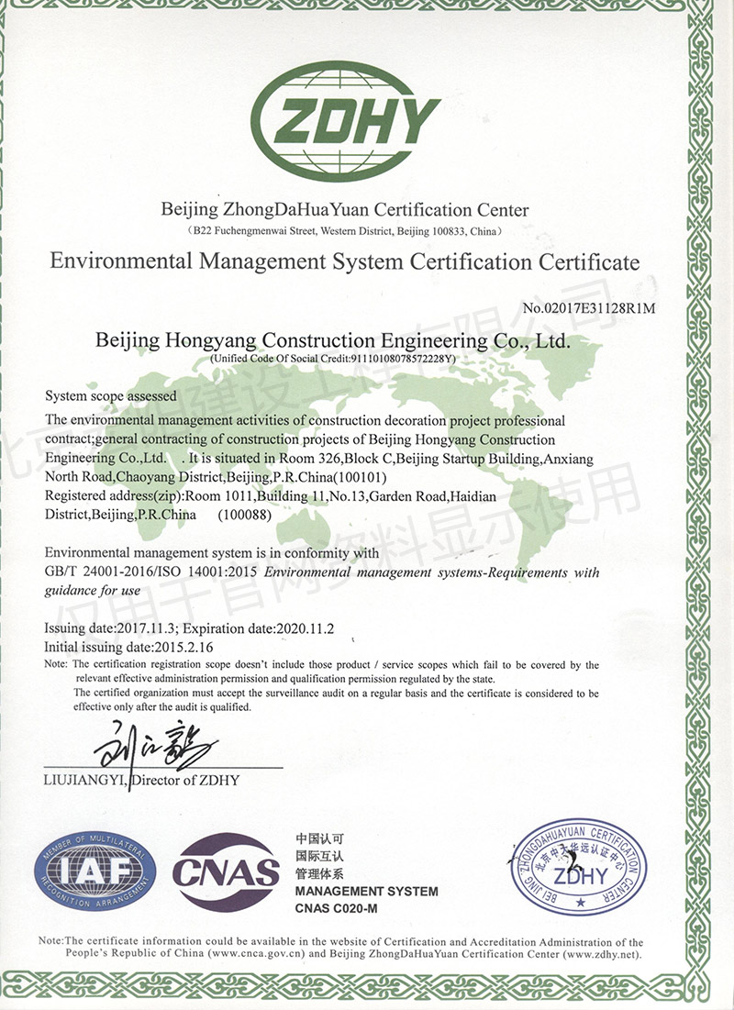Click the website address 'www.zdhy.net'
Viewport: 734px width, 1010px height.
(602, 954)
